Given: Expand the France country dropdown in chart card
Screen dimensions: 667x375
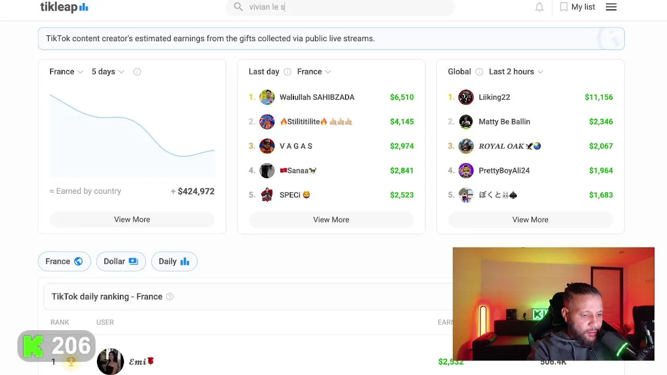Looking at the screenshot, I should point(66,71).
